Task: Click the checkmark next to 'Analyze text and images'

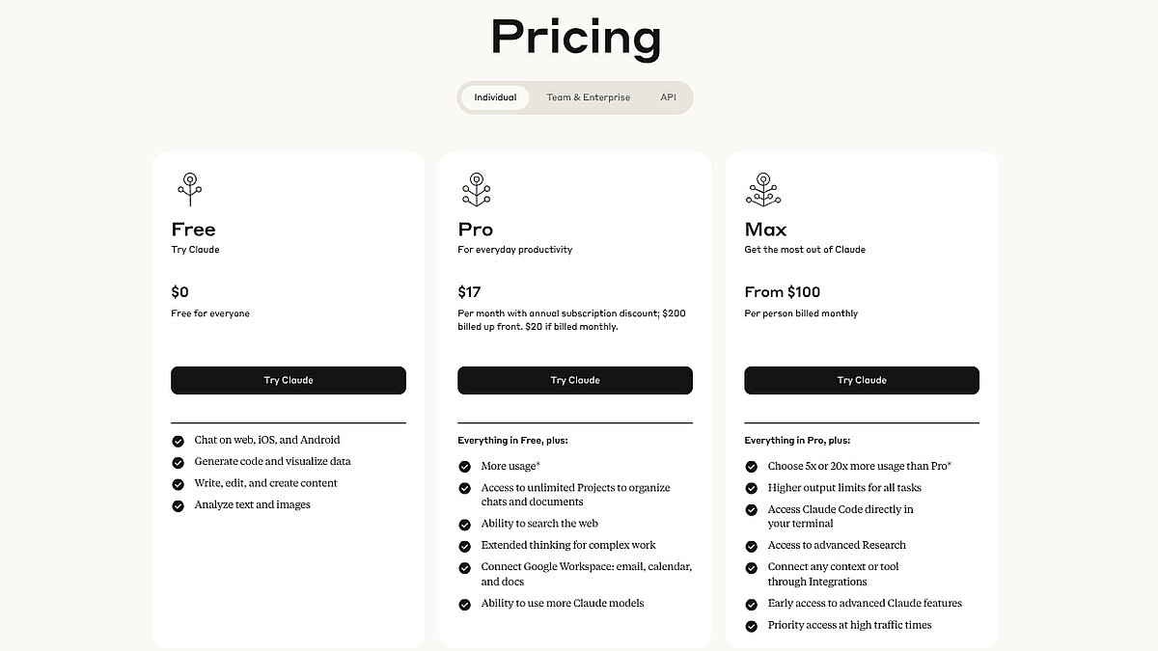Action: pyautogui.click(x=178, y=504)
